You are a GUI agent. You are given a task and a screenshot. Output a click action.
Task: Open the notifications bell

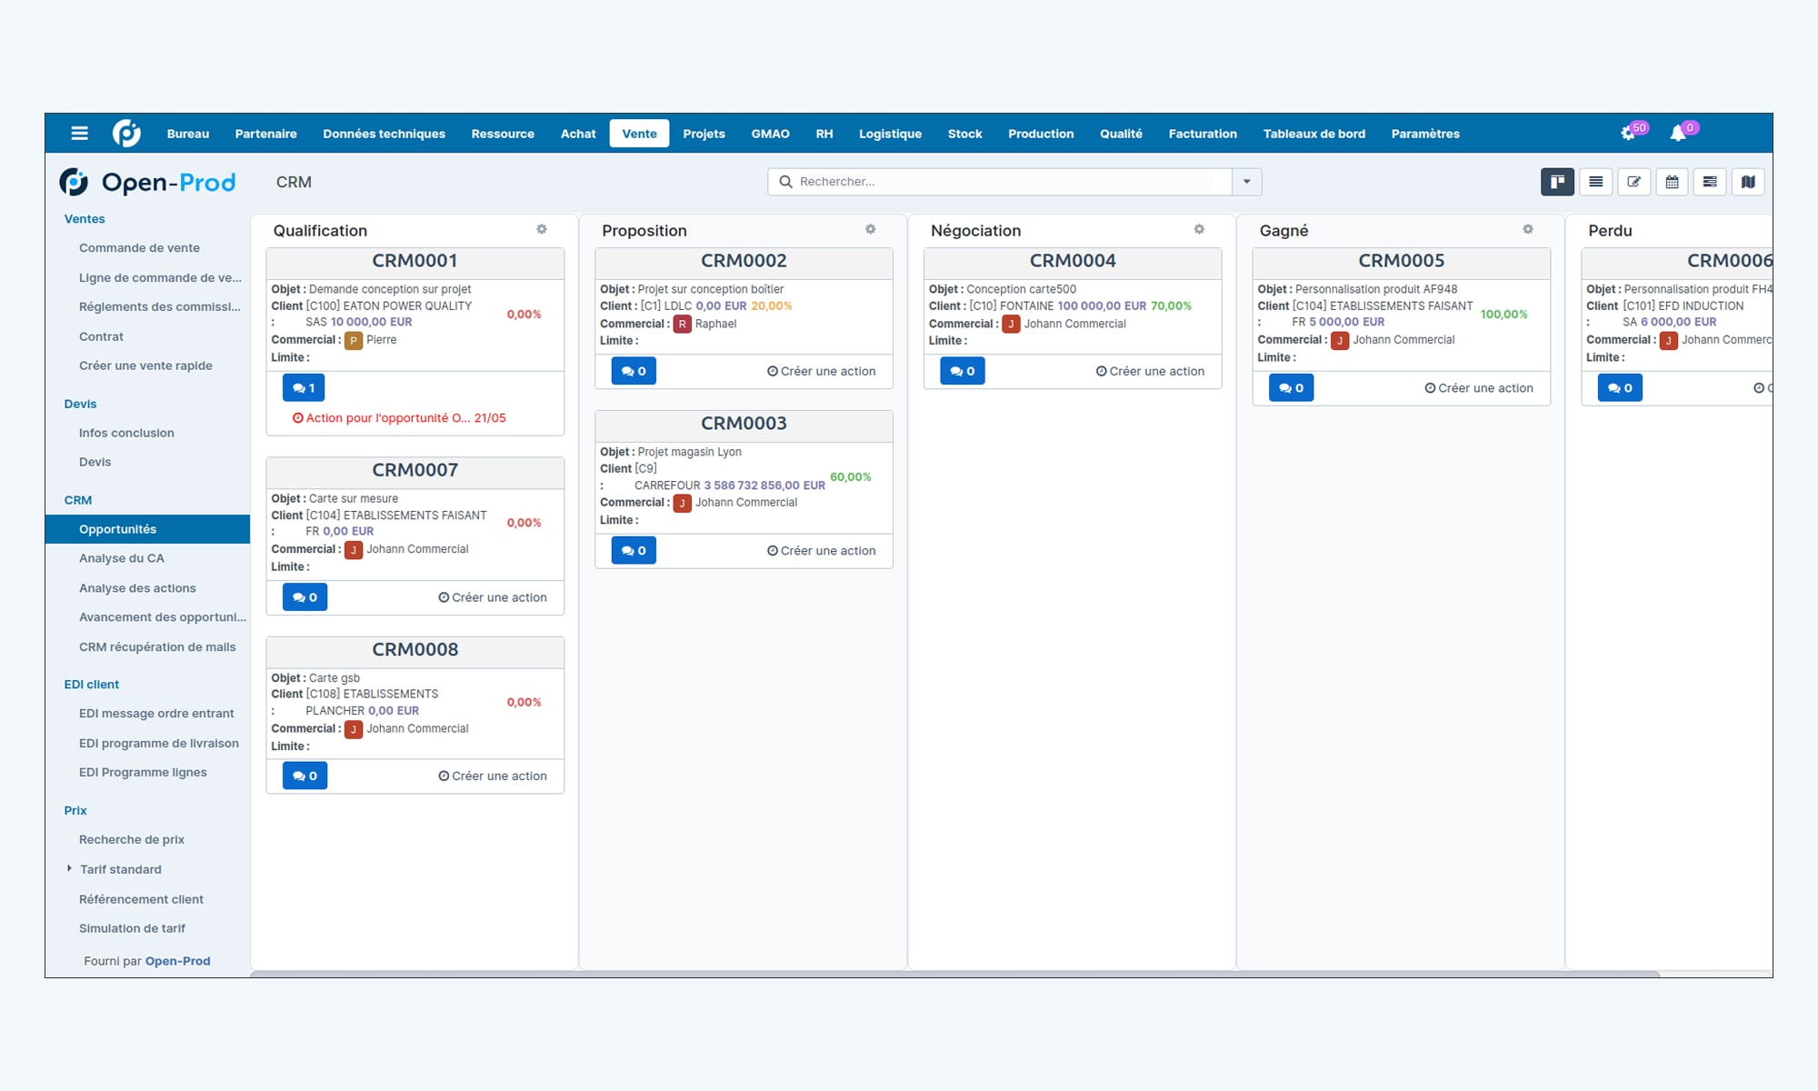[x=1678, y=134]
